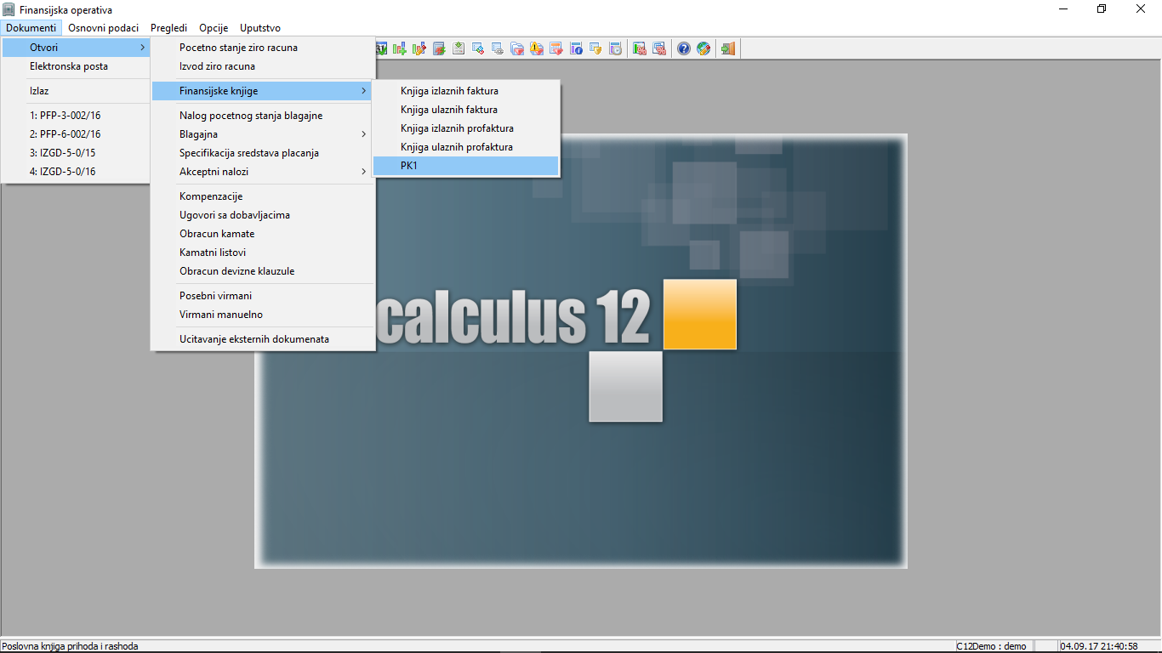Click the window with clock toolbar icon
Screen dimensions: 1162x653
(615, 48)
